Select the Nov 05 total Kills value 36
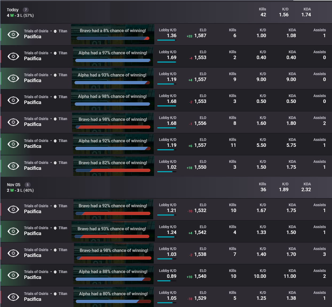 pyautogui.click(x=263, y=190)
